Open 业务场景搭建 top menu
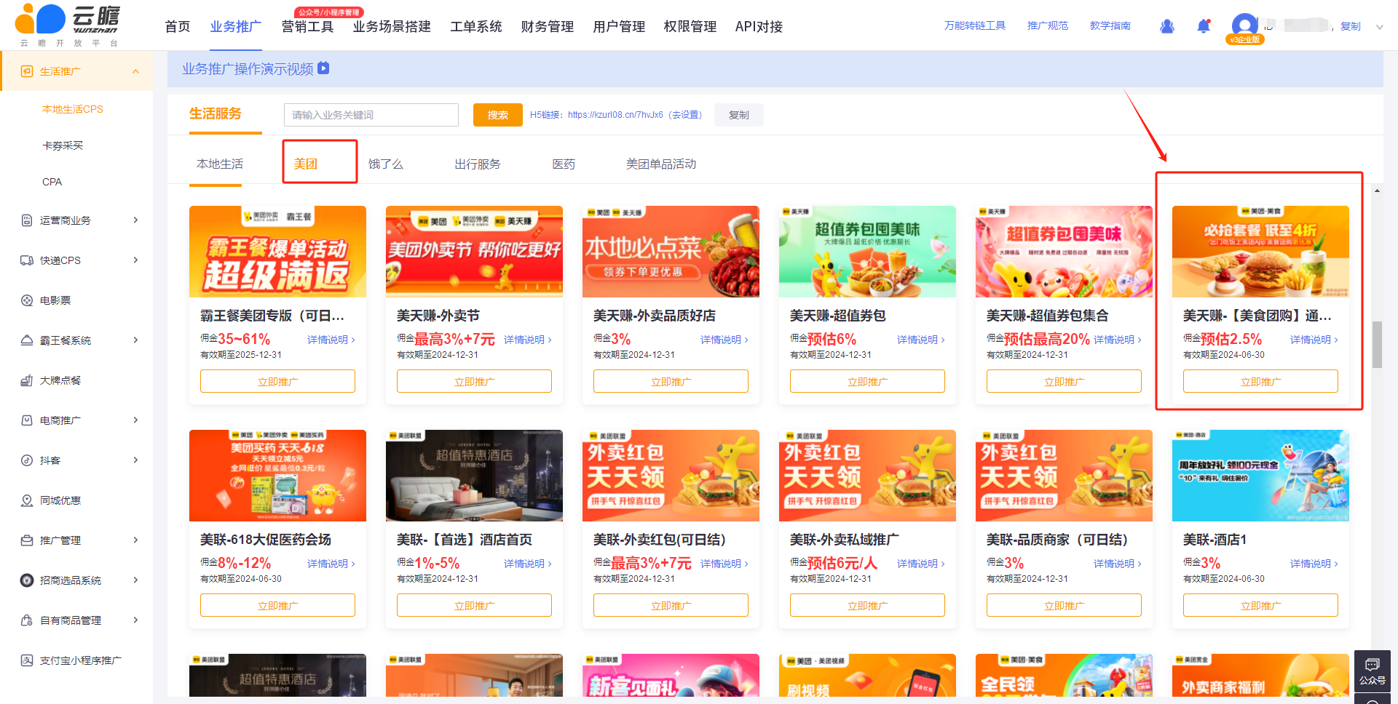The image size is (1398, 704). click(x=392, y=27)
